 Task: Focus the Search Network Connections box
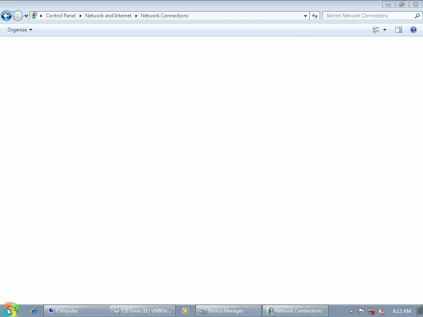click(368, 16)
